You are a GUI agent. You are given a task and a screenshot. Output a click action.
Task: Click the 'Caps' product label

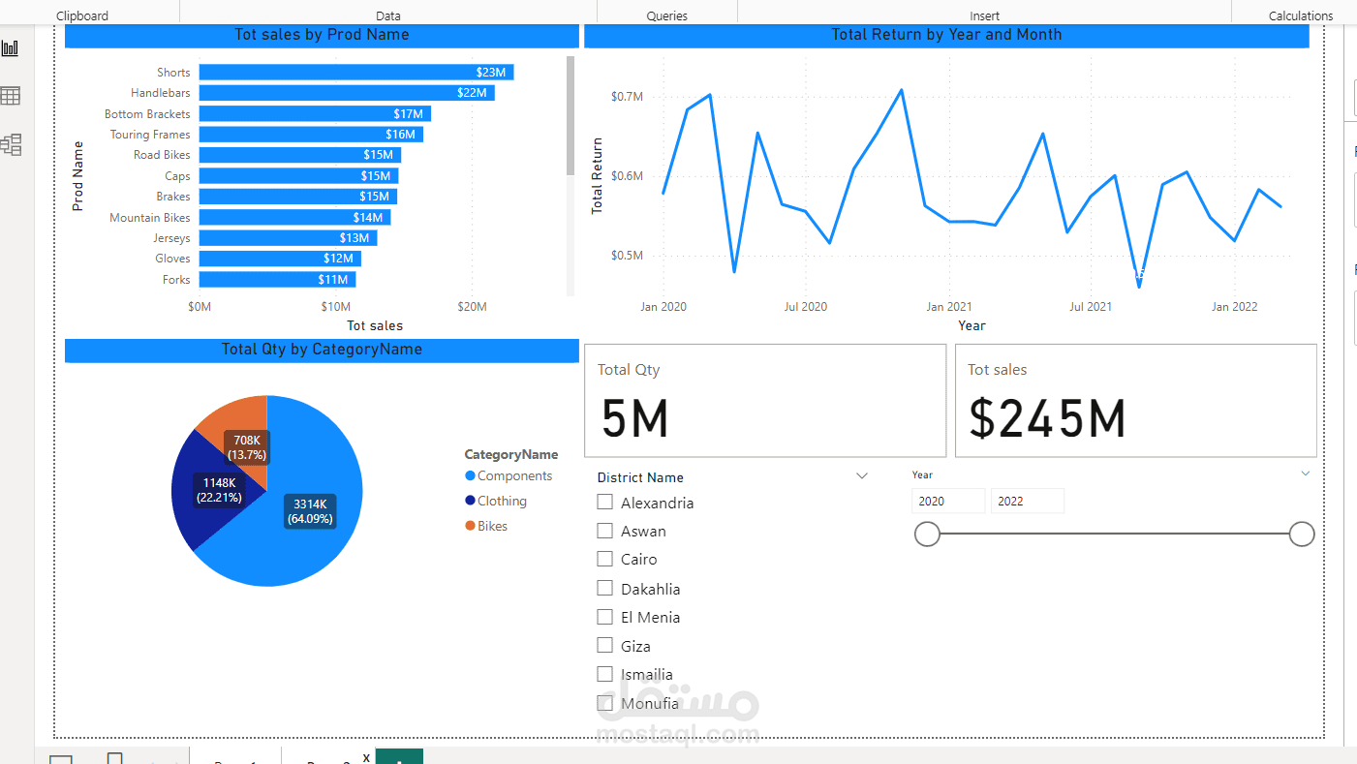tap(177, 176)
